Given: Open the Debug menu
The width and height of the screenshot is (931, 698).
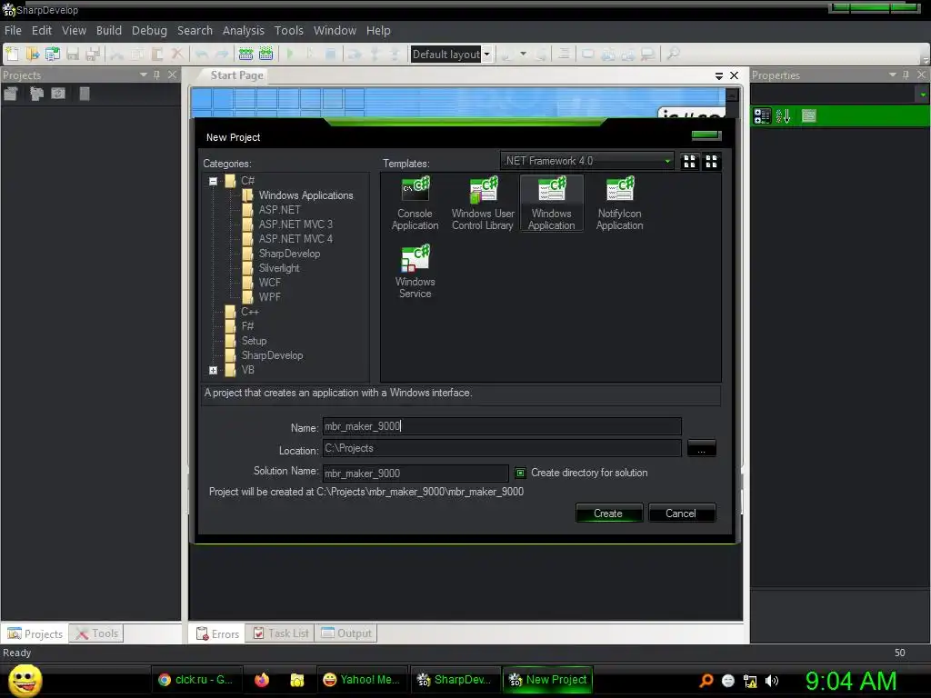Looking at the screenshot, I should pyautogui.click(x=149, y=30).
